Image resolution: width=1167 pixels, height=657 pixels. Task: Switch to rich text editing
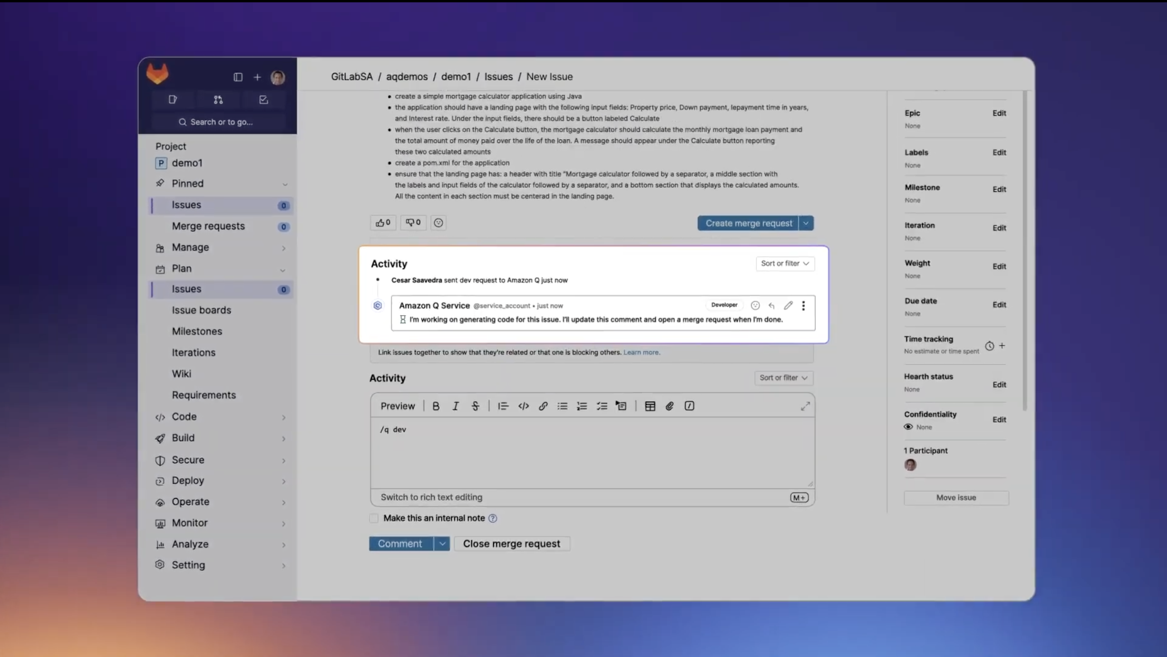pyautogui.click(x=431, y=497)
